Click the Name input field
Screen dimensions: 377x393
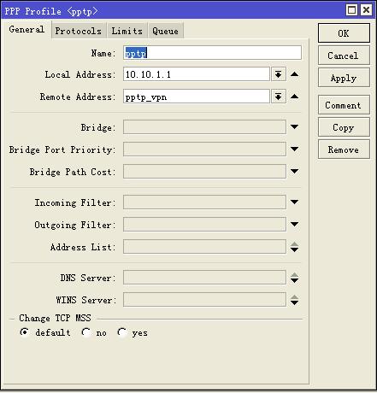[x=212, y=53]
